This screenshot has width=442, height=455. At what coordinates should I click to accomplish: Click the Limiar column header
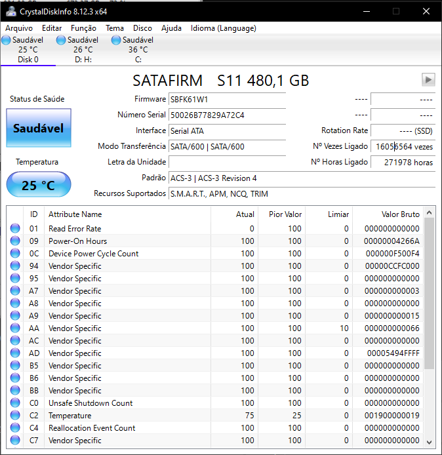[x=329, y=214]
